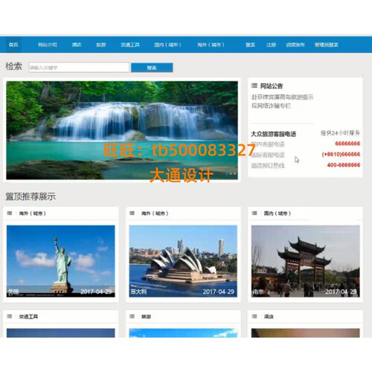This screenshot has height=372, width=372.
Task: Click the 检索 search label
Action: click(x=14, y=66)
